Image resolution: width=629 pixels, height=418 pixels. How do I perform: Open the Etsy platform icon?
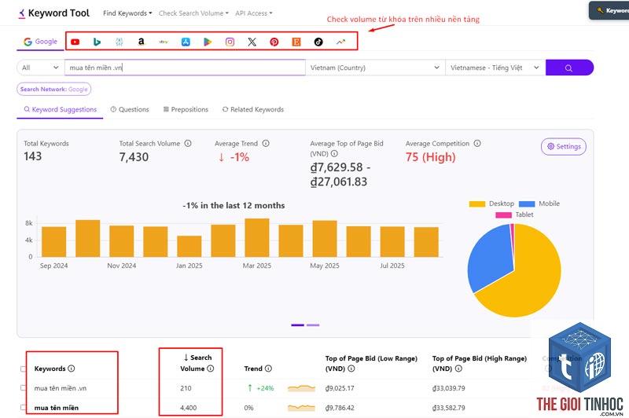[x=296, y=42]
